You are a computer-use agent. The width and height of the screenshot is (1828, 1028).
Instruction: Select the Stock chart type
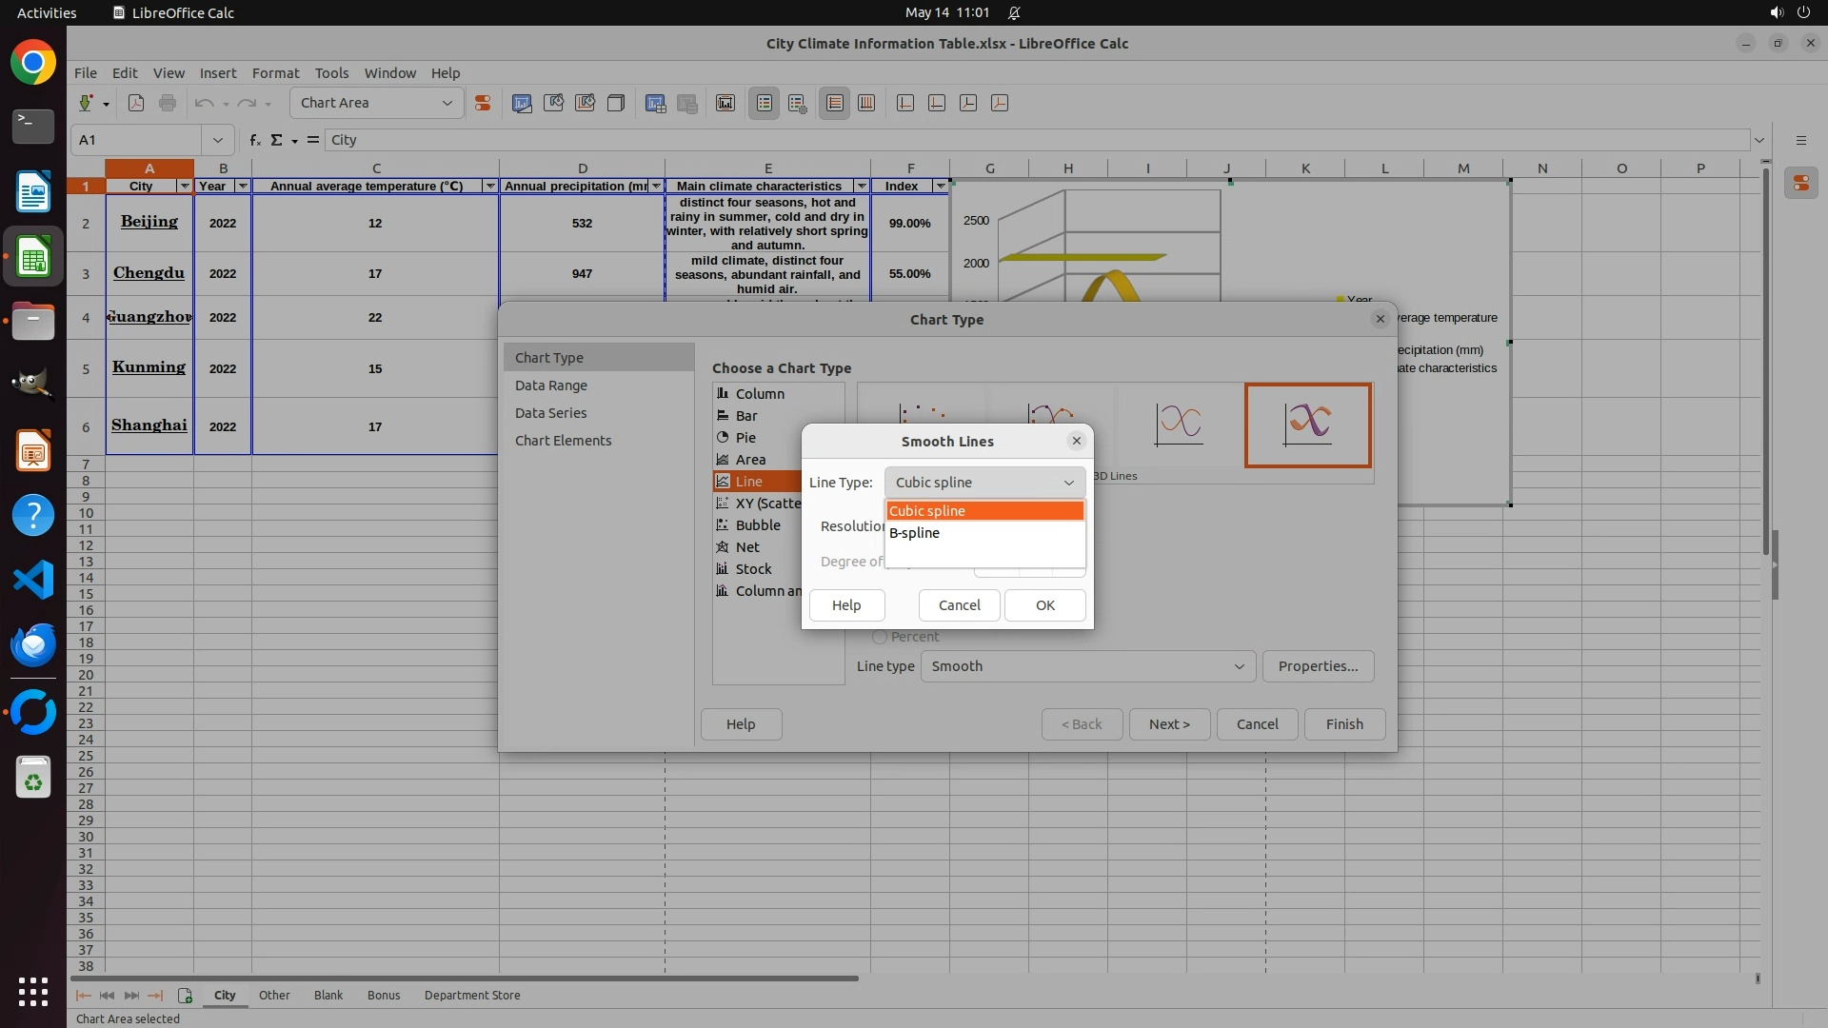753,569
